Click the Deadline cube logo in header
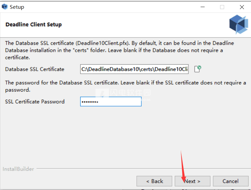251x190 pixels. [x=239, y=24]
